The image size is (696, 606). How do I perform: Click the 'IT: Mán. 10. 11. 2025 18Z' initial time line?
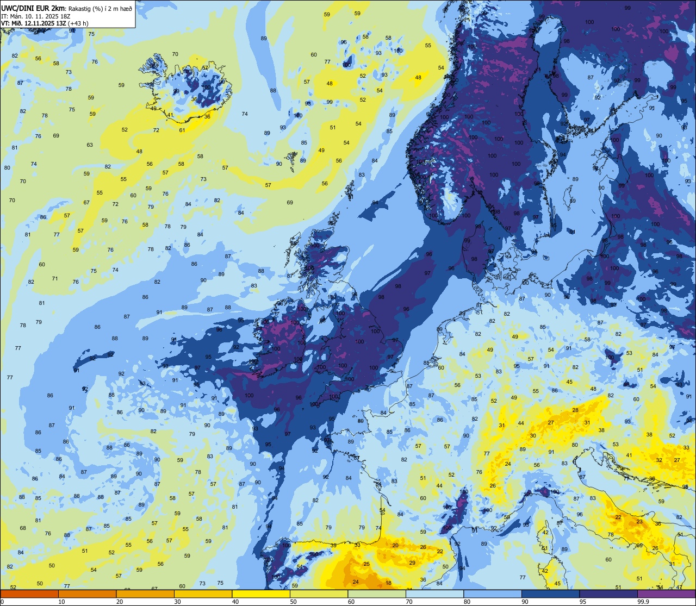tap(35, 16)
